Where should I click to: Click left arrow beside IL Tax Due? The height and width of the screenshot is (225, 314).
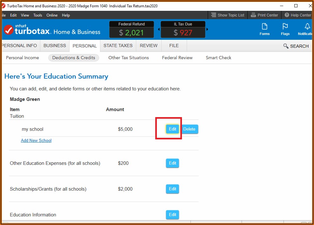159,29
